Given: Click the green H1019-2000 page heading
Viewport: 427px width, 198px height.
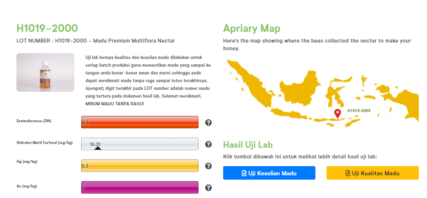Looking at the screenshot, I should tap(47, 28).
